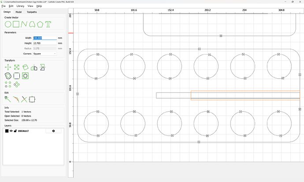
Task: Switch to the Model tab
Action: tap(19, 12)
